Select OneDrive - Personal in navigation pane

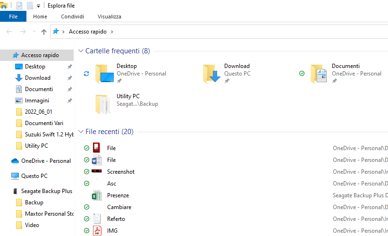tap(45, 161)
